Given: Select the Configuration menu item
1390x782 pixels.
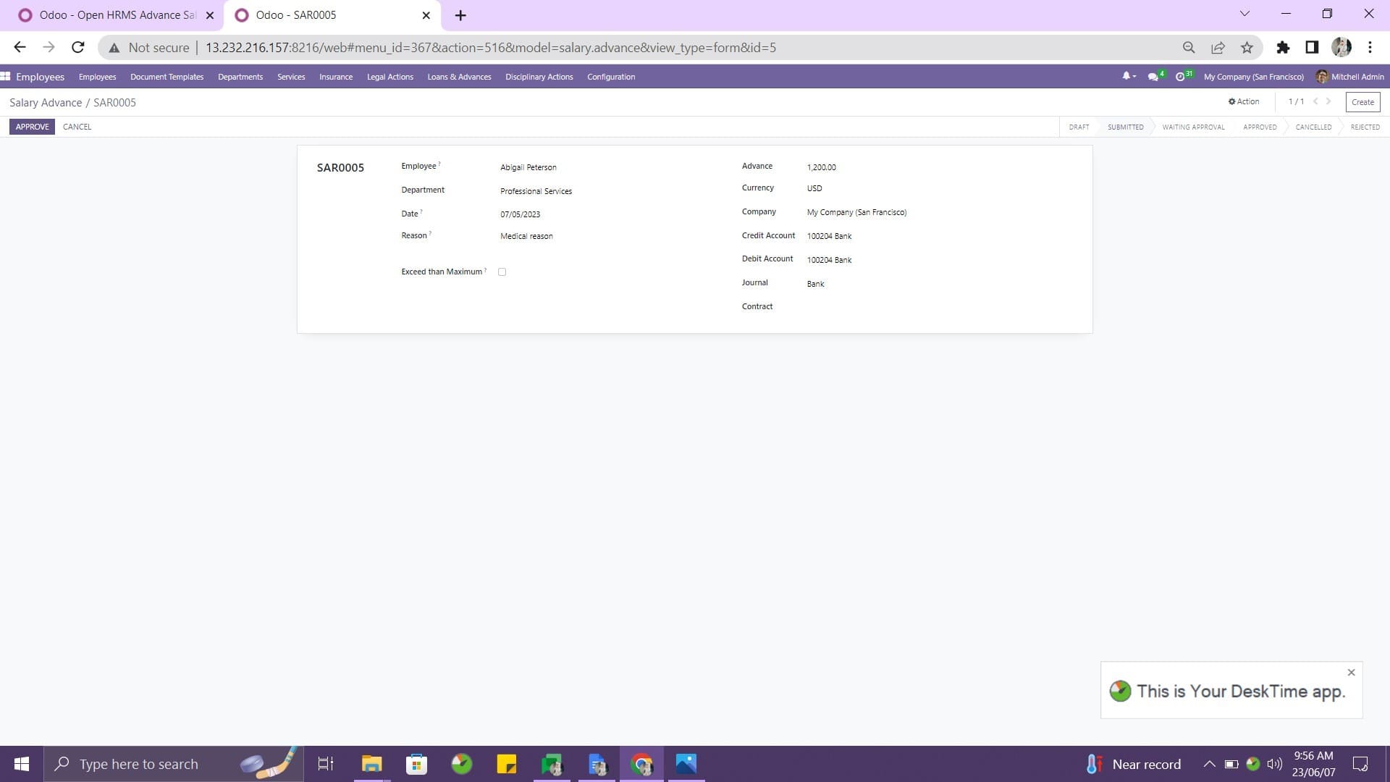Looking at the screenshot, I should [x=610, y=76].
